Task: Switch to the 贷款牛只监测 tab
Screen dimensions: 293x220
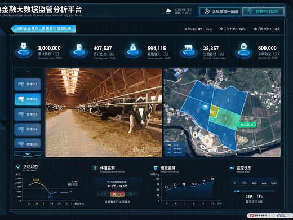Action: tap(263, 11)
